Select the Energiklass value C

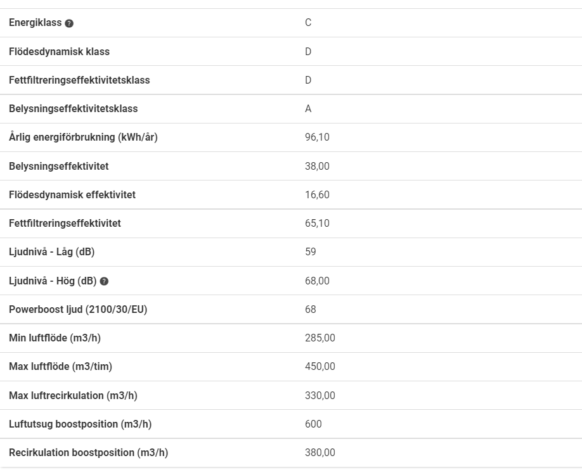308,23
